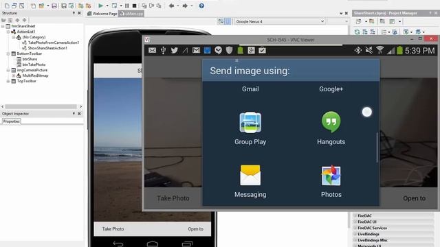Choose Gmail in the share sheet
The height and width of the screenshot is (247, 440).
click(x=250, y=89)
